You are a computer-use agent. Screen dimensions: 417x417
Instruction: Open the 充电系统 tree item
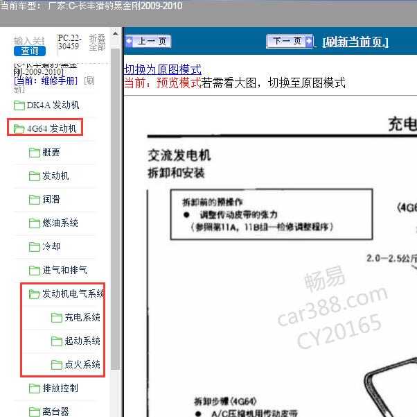point(82,317)
